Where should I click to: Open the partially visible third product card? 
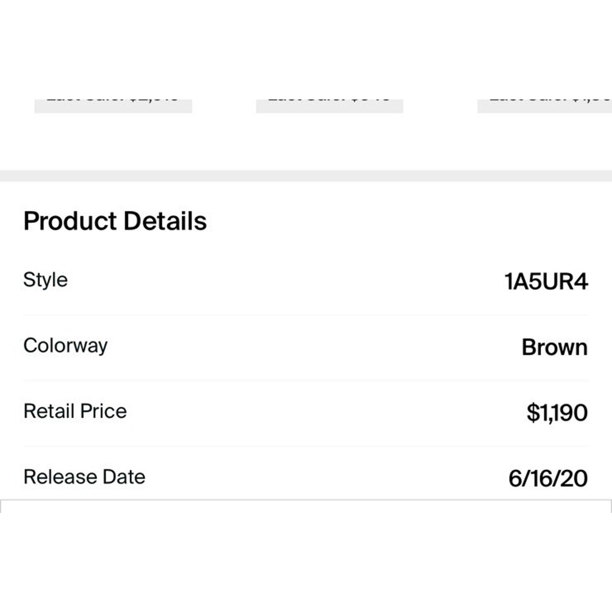(545, 106)
